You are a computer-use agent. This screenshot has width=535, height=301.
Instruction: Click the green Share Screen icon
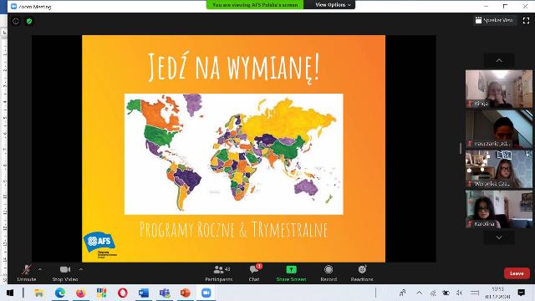tap(291, 269)
